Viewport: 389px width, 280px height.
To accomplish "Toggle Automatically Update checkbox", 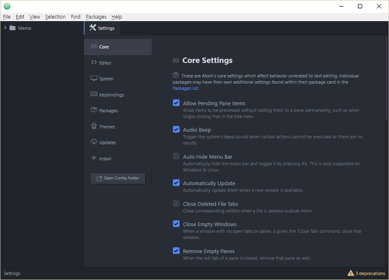I will [x=176, y=183].
